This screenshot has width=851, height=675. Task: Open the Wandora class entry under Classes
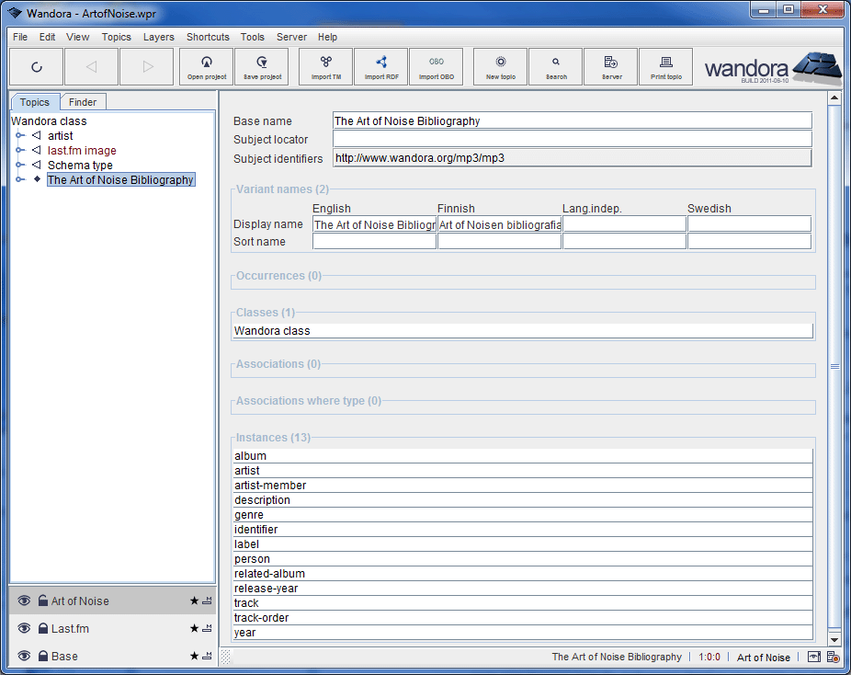click(x=272, y=331)
